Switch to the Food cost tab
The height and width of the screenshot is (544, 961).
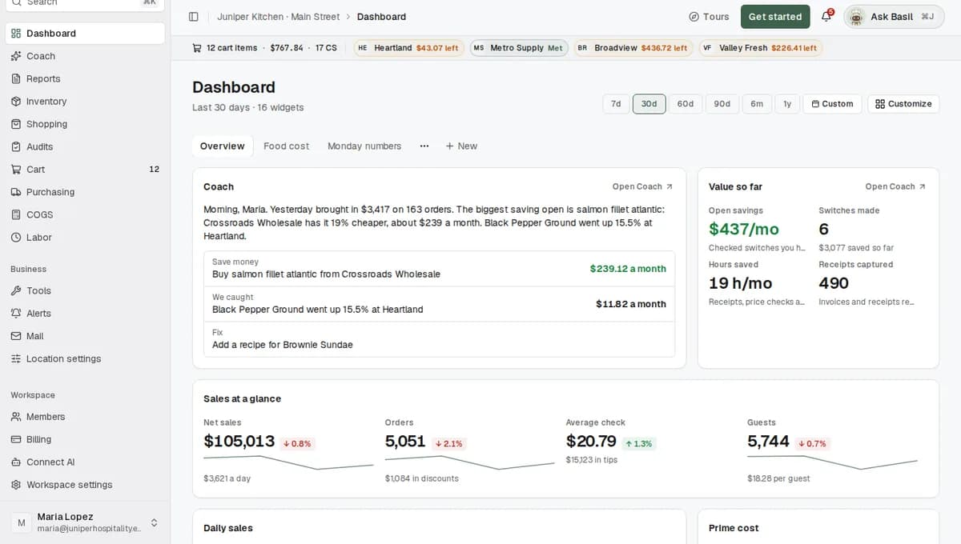click(287, 146)
